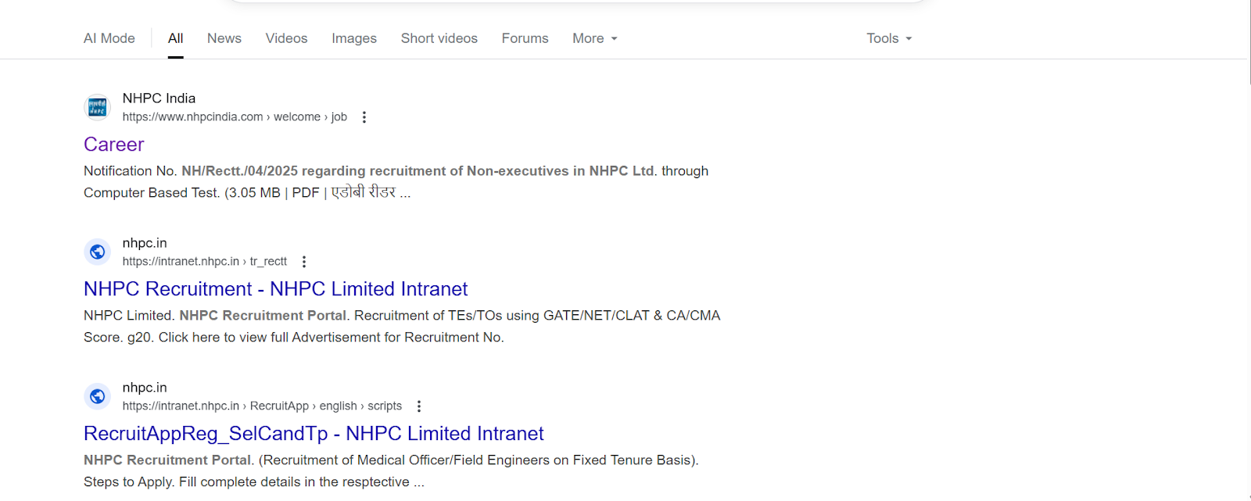Click the nhpc.in site name above the RecruitApp URL
Image resolution: width=1251 pixels, height=501 pixels.
tap(145, 388)
